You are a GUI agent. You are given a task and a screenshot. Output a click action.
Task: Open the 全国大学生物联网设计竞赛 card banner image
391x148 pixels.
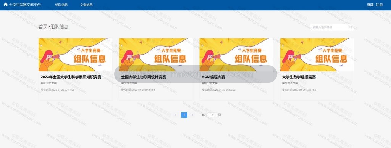156,55
